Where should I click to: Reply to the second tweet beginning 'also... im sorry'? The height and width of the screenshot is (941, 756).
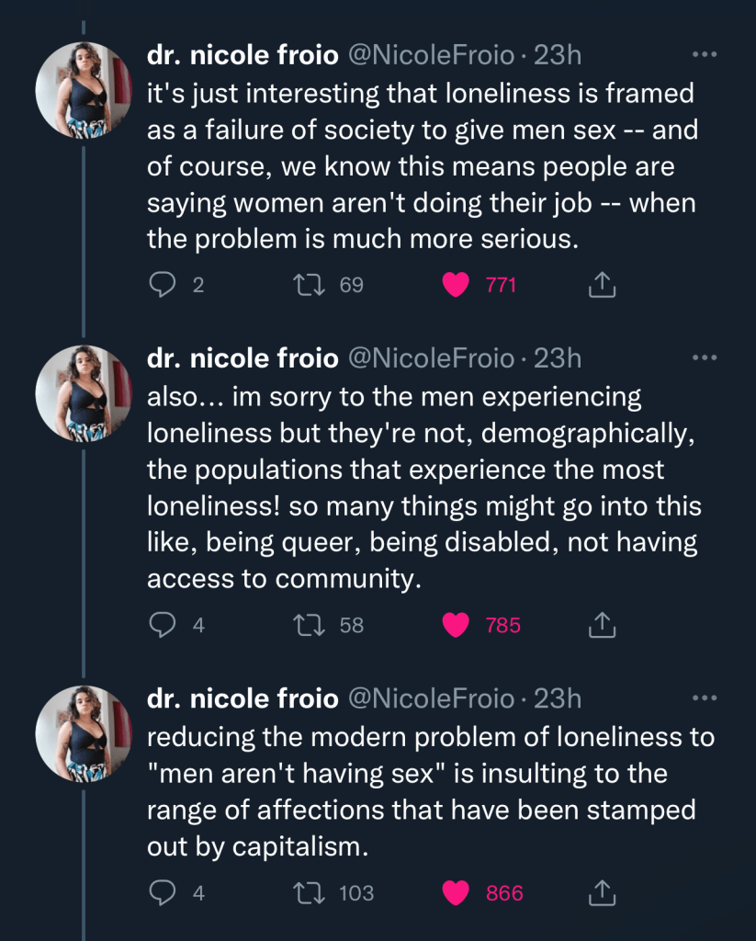click(163, 625)
